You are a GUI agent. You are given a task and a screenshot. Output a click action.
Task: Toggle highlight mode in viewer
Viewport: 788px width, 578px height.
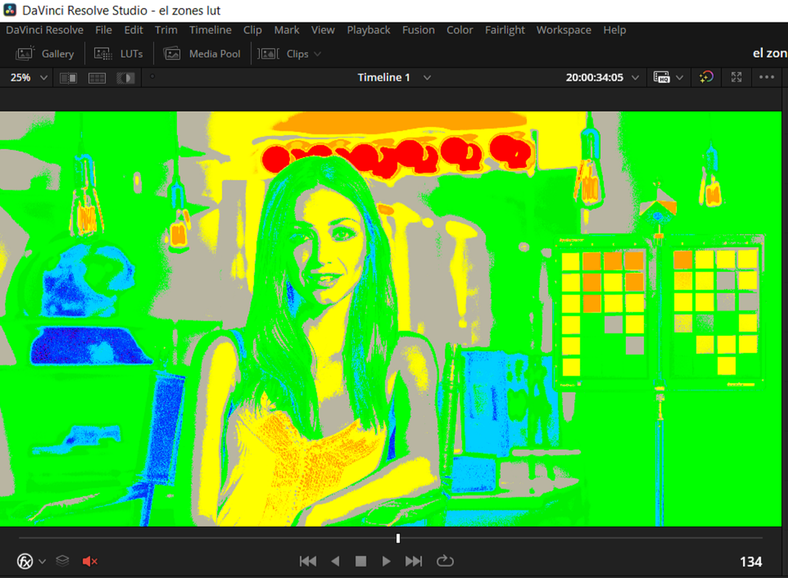[x=126, y=78]
